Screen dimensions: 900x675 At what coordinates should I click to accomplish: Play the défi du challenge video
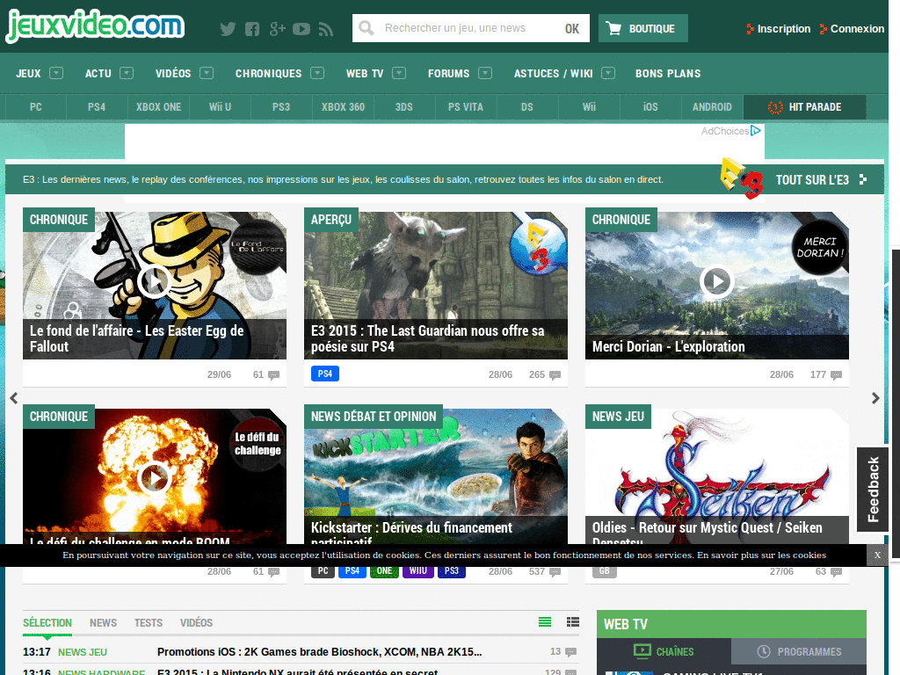[x=155, y=478]
